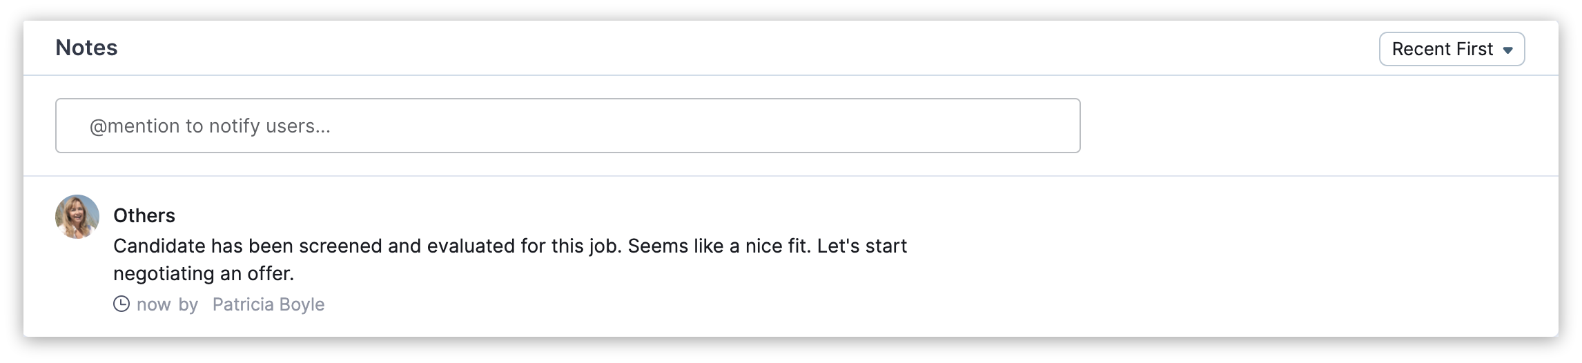Click the "@mention to notify users..." placeholder text
1582x363 pixels.
pos(210,126)
